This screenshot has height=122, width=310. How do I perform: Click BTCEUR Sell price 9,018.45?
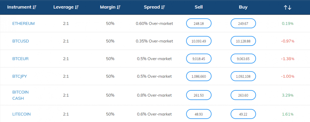pos(199,59)
